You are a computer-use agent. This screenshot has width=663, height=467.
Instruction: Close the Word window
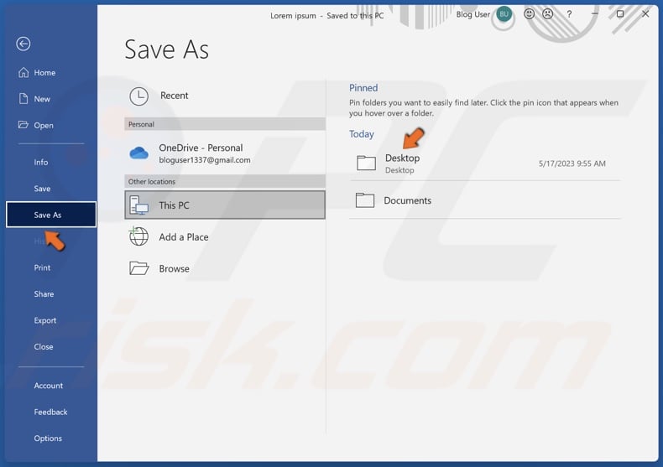(645, 14)
